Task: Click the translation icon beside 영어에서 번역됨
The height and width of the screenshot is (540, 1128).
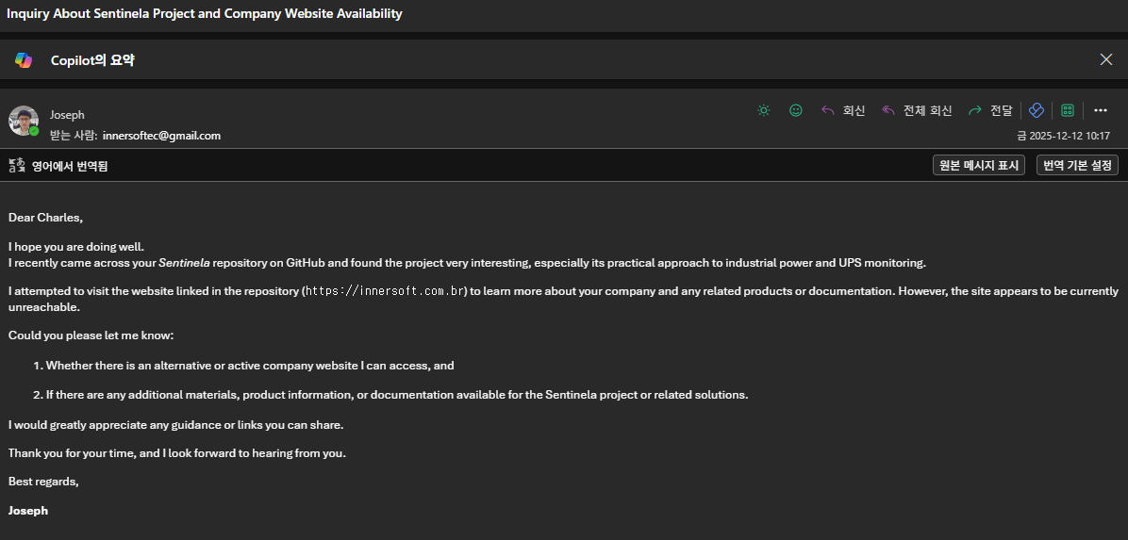Action: [16, 166]
